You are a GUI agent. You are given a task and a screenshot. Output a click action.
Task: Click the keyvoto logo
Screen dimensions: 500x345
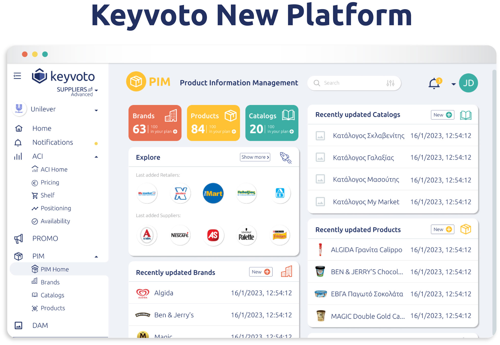[63, 76]
